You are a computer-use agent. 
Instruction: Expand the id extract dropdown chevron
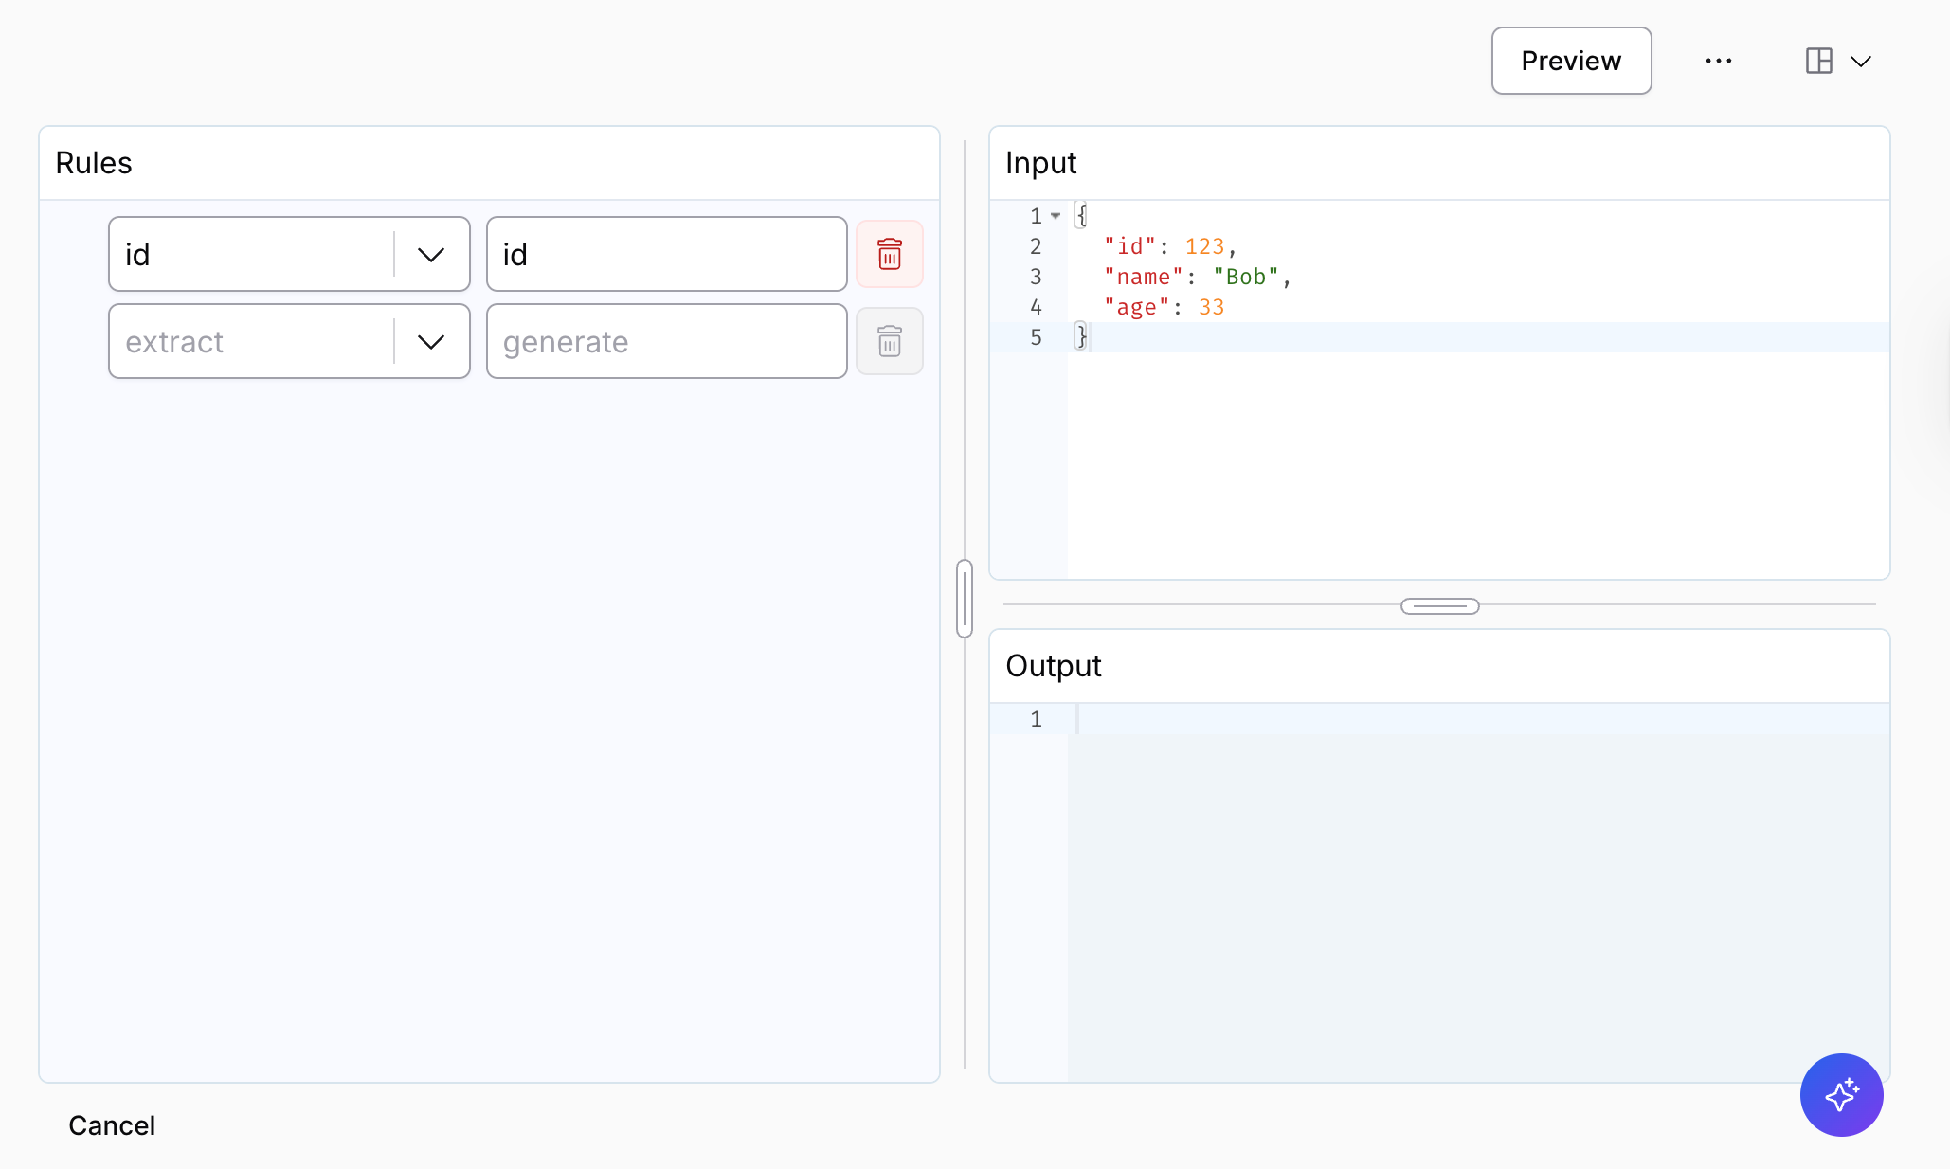pos(431,254)
